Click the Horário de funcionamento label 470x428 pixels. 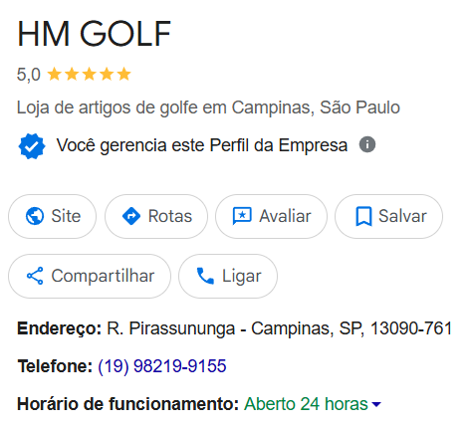tap(128, 404)
